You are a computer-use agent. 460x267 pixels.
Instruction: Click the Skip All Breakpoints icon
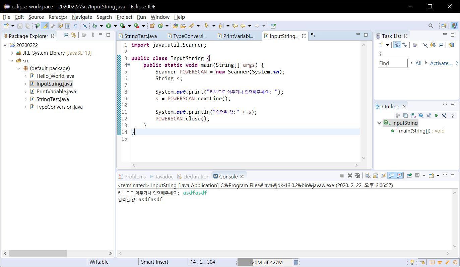point(85,26)
